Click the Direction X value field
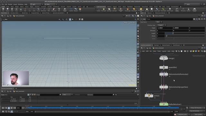This screenshot has height=116, width=206. [x=164, y=31]
